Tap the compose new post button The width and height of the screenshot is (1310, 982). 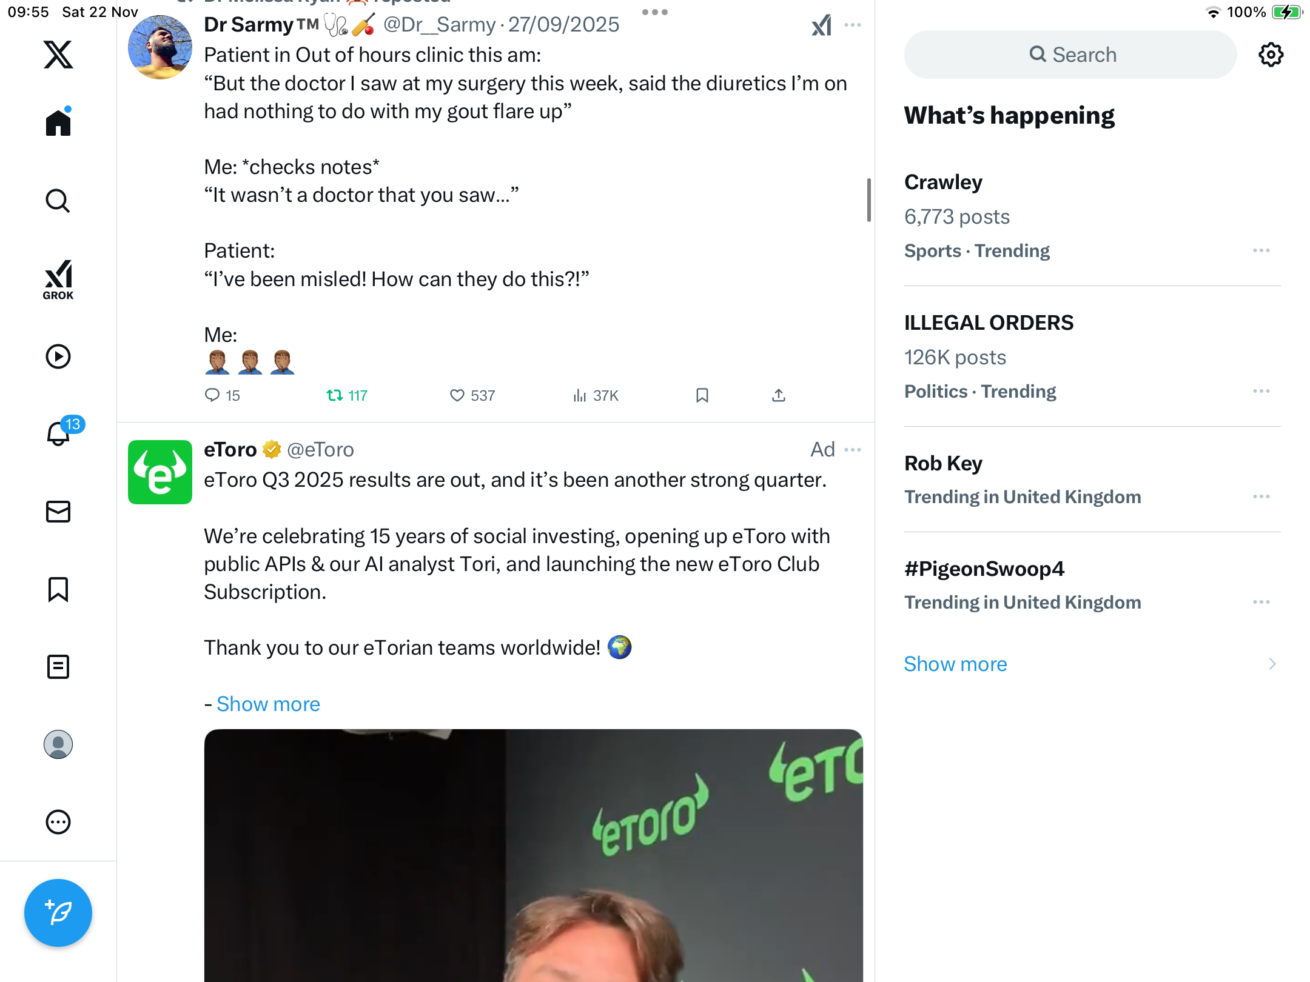pyautogui.click(x=58, y=912)
